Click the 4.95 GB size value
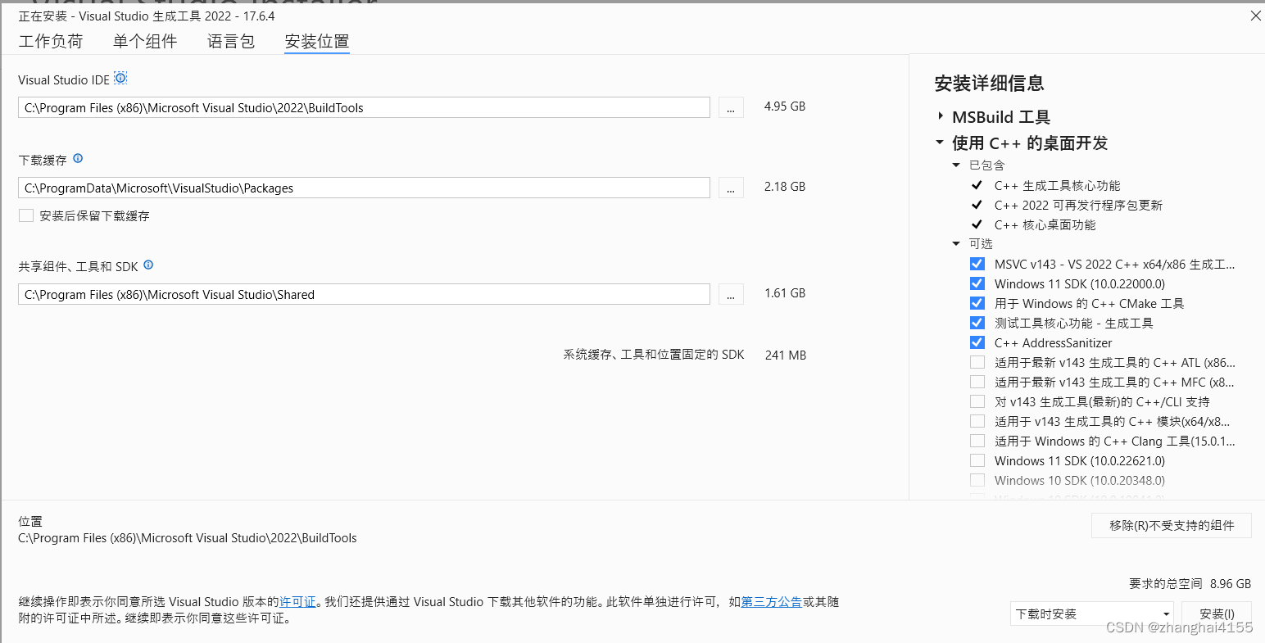1265x643 pixels. click(785, 106)
